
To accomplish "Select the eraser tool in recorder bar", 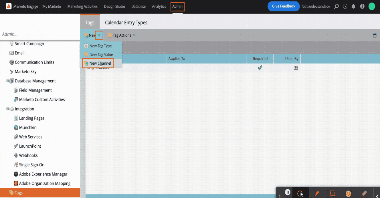I will (x=364, y=193).
